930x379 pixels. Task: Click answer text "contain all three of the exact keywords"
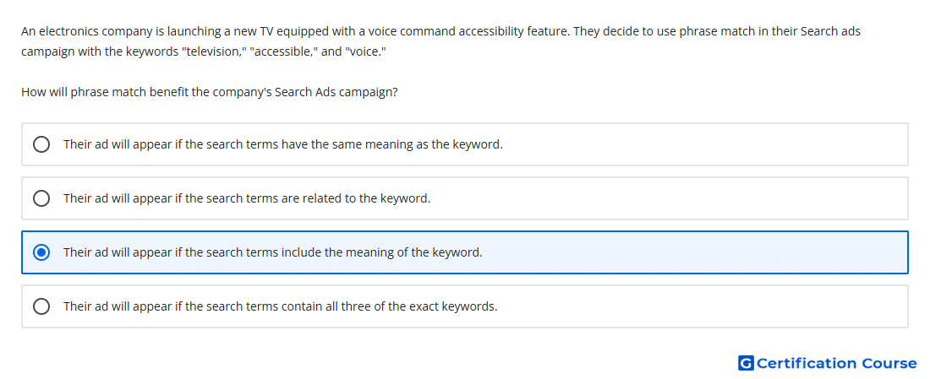[389, 306]
